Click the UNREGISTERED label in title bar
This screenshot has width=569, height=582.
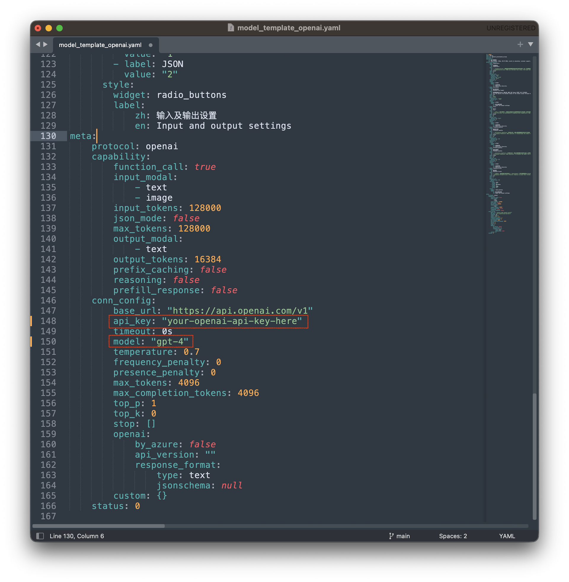tap(511, 28)
